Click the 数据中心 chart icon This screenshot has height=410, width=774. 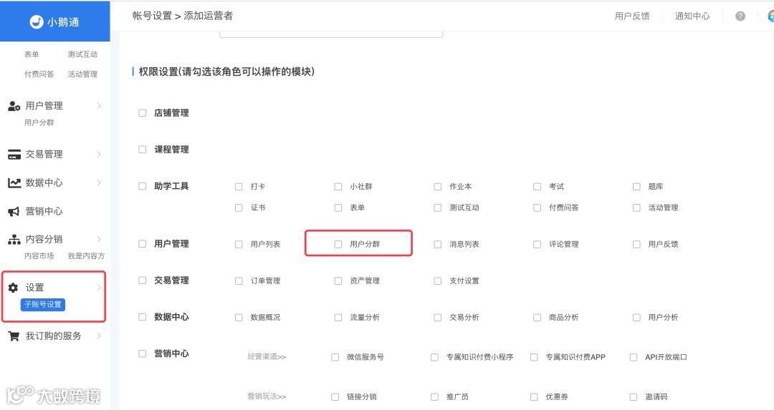(14, 183)
